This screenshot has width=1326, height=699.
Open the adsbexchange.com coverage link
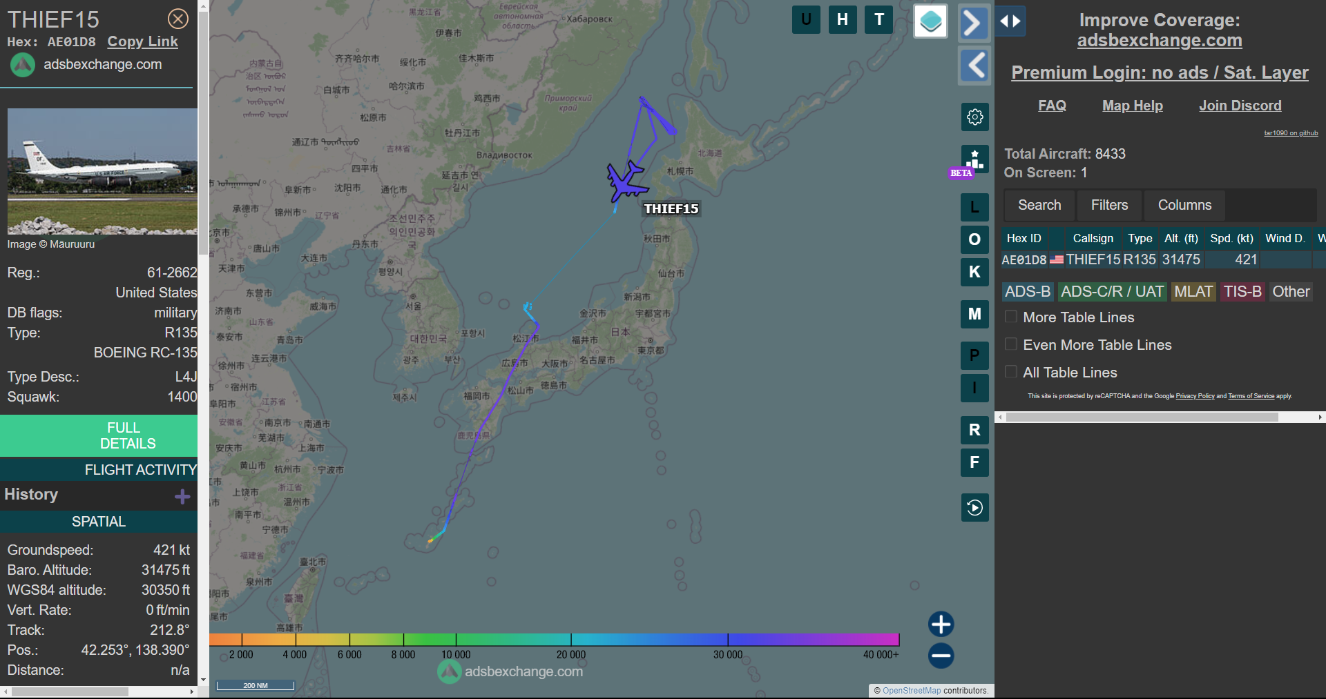1160,40
